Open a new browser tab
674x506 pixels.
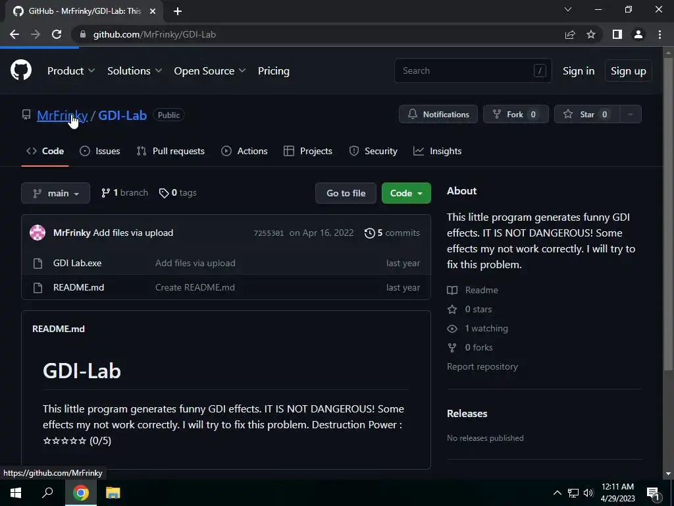point(178,11)
